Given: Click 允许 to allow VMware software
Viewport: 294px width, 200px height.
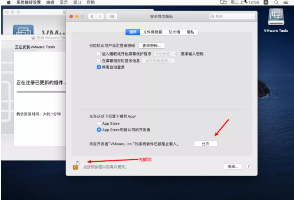Looking at the screenshot, I should 205,144.
